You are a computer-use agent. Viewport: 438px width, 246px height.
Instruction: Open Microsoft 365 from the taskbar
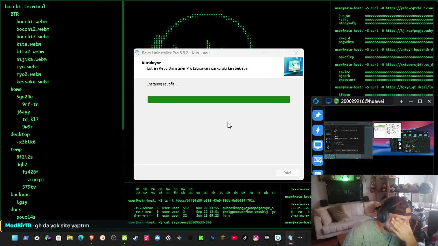48,238
